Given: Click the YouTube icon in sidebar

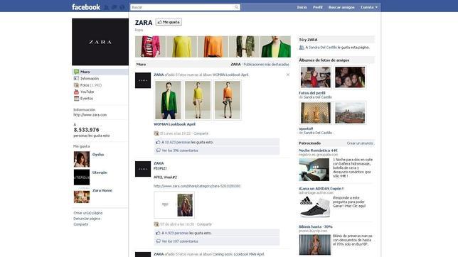Looking at the screenshot, I should click(x=76, y=92).
